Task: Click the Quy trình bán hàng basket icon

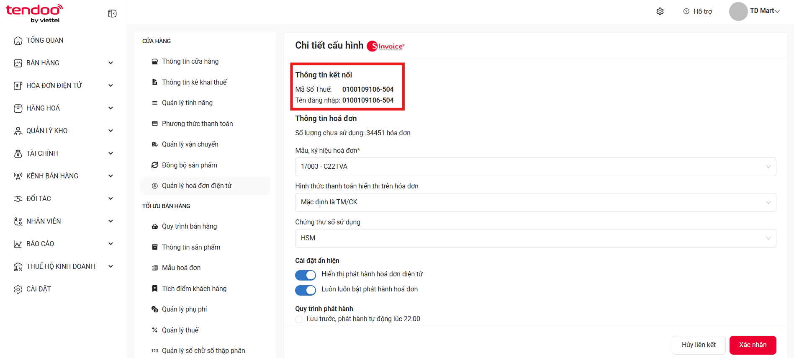Action: coord(154,227)
